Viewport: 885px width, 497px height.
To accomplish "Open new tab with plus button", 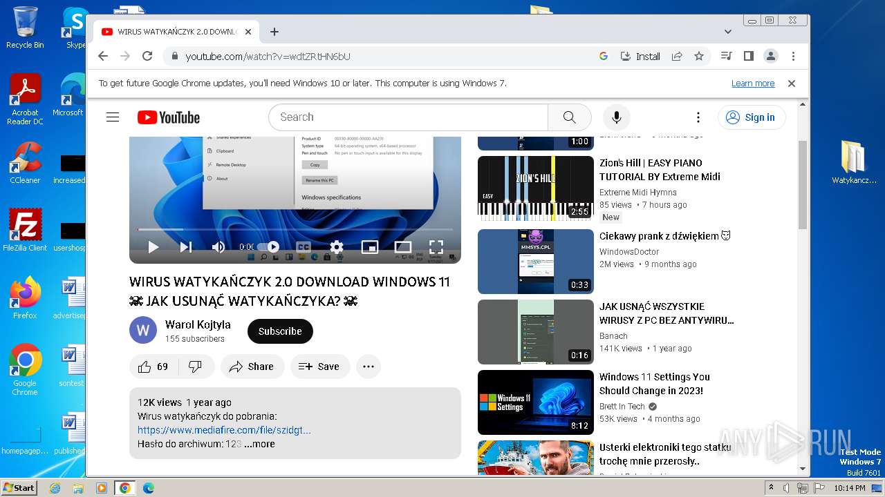I will click(274, 32).
